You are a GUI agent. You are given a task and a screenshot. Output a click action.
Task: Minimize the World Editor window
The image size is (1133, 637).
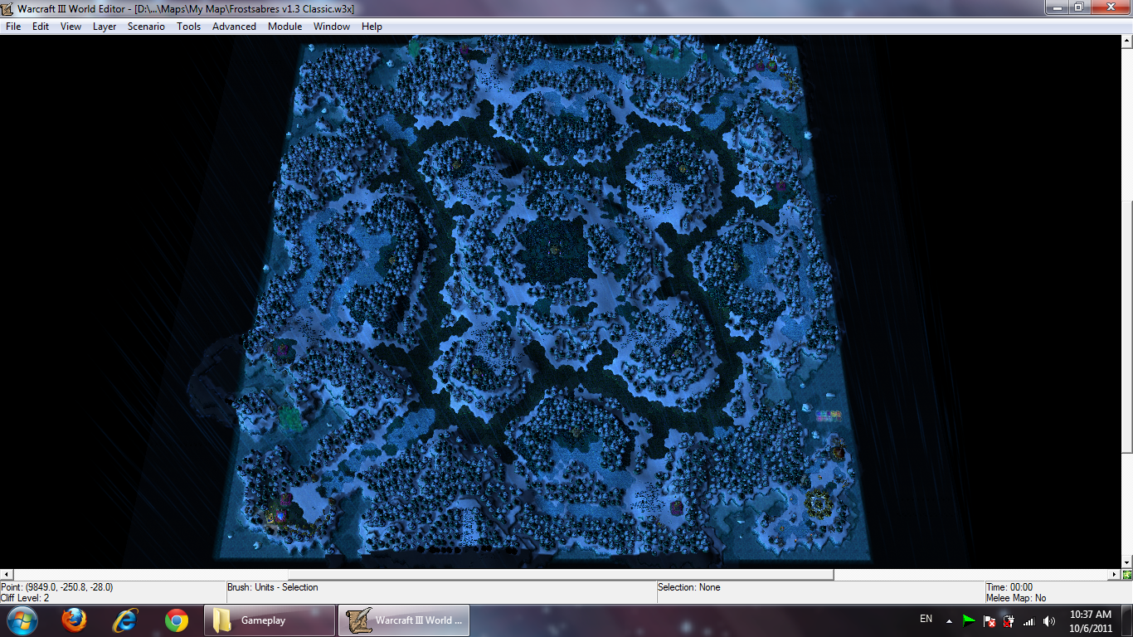[x=1056, y=7]
